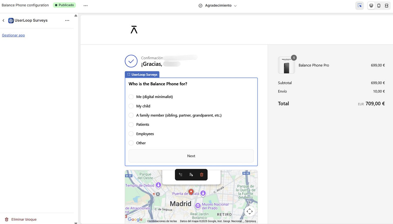Image resolution: width=393 pixels, height=224 pixels.
Task: Click Balance Phone Pro product thumbnail
Action: (286, 65)
